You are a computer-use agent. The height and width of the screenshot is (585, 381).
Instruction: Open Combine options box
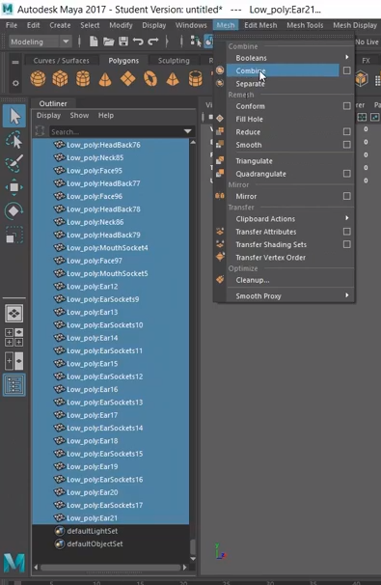[x=346, y=70]
